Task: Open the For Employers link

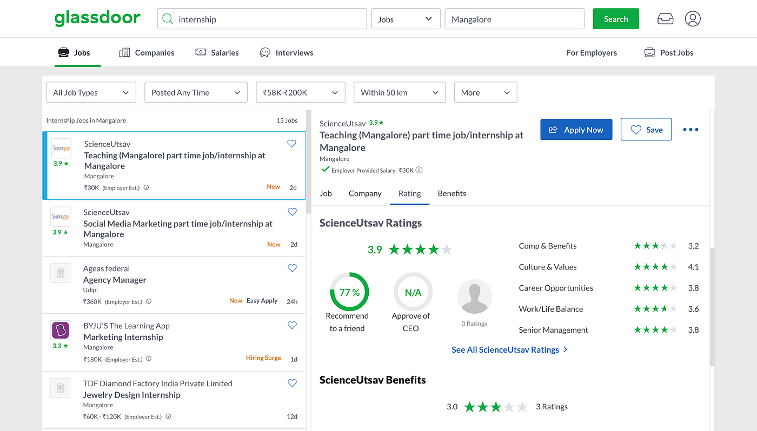Action: pos(592,52)
